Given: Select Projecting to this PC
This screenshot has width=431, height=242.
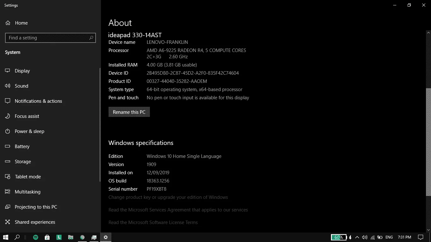Looking at the screenshot, I should click(x=50, y=207).
